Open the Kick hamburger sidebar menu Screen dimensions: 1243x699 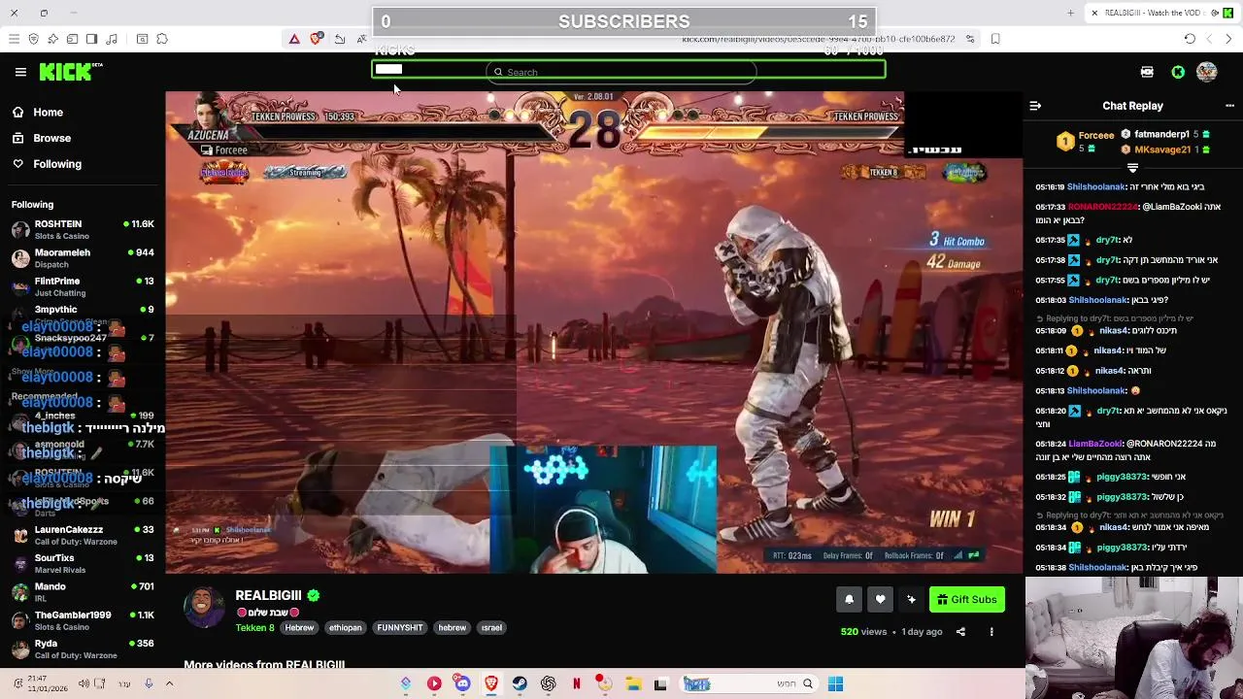pyautogui.click(x=20, y=72)
